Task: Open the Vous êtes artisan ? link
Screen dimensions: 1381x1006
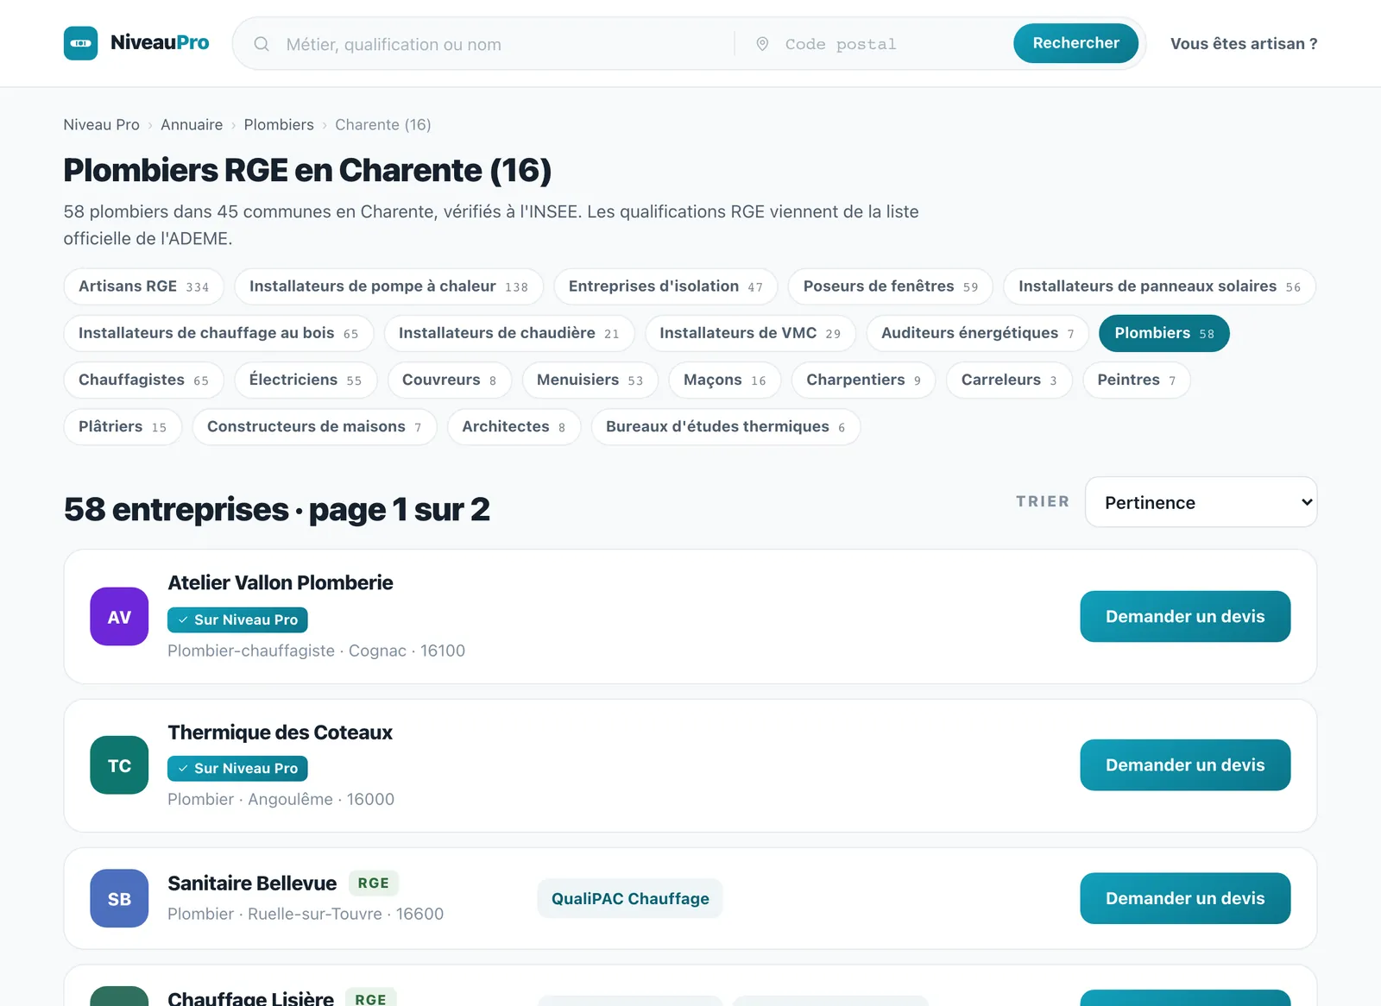Action: (x=1244, y=44)
